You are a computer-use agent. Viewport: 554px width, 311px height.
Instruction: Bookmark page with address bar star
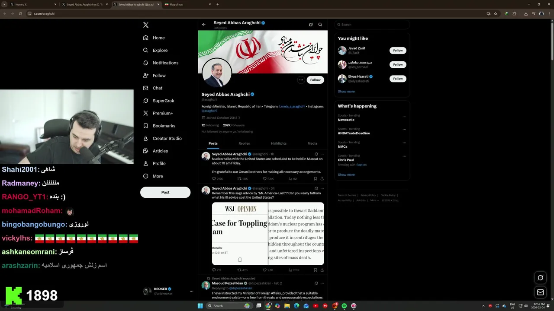click(496, 13)
